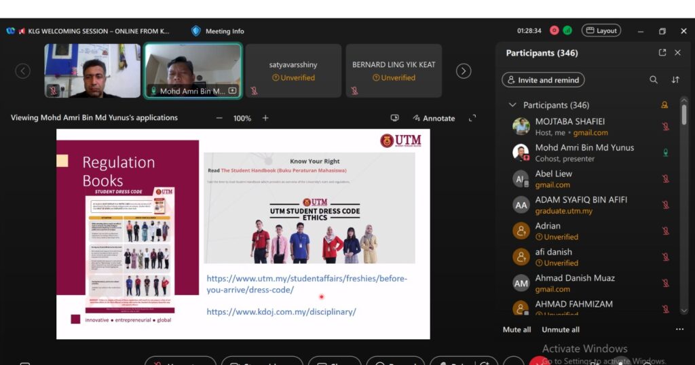Collapse the Participants (346) list
695x365 pixels.
[512, 105]
